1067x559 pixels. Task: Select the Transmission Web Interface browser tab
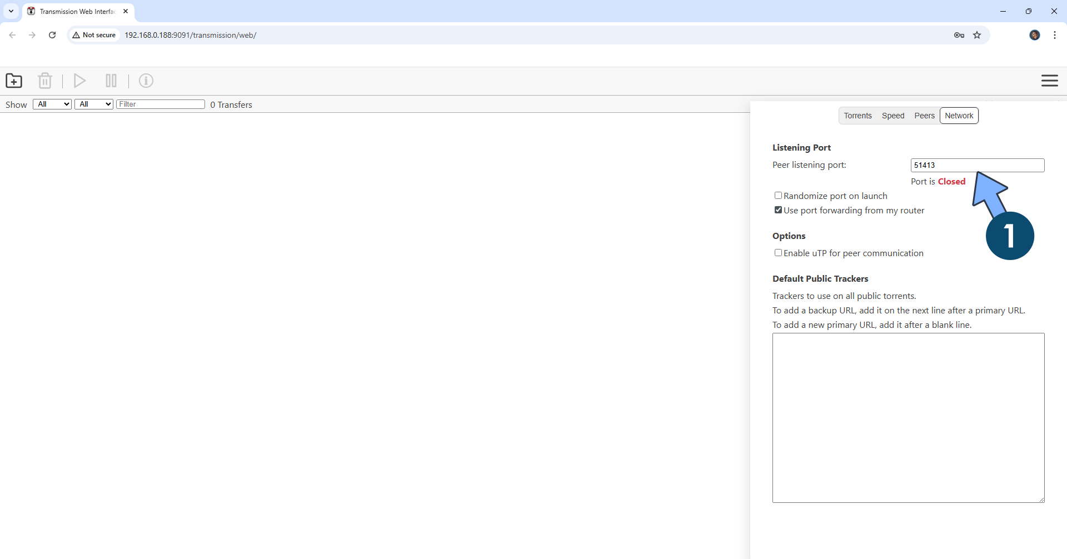coord(78,11)
